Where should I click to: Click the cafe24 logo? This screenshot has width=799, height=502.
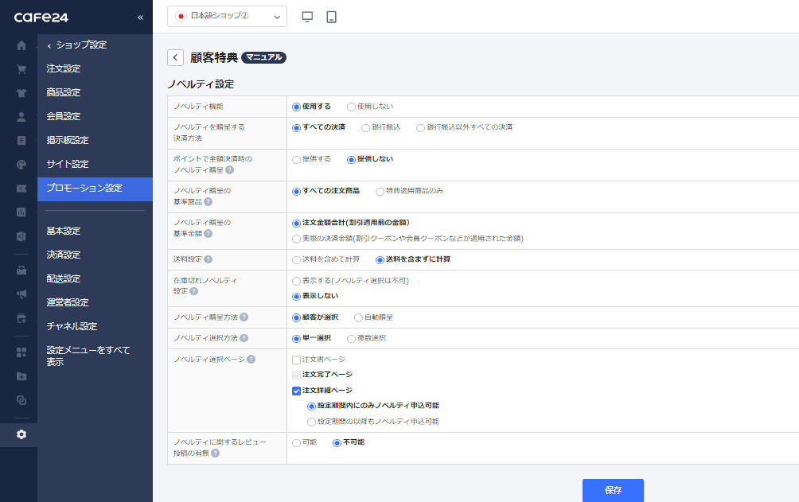coord(41,18)
